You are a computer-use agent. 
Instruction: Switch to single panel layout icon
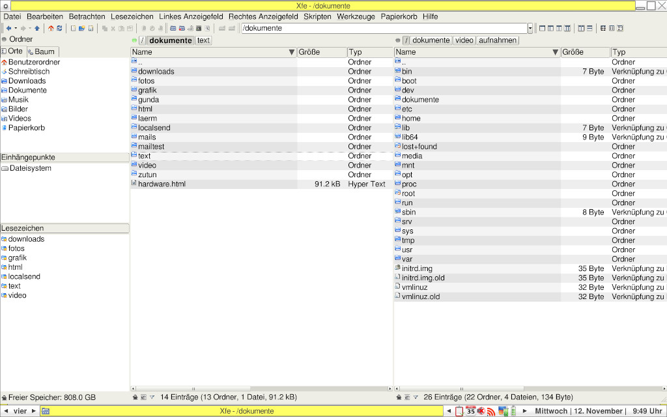pyautogui.click(x=542, y=28)
